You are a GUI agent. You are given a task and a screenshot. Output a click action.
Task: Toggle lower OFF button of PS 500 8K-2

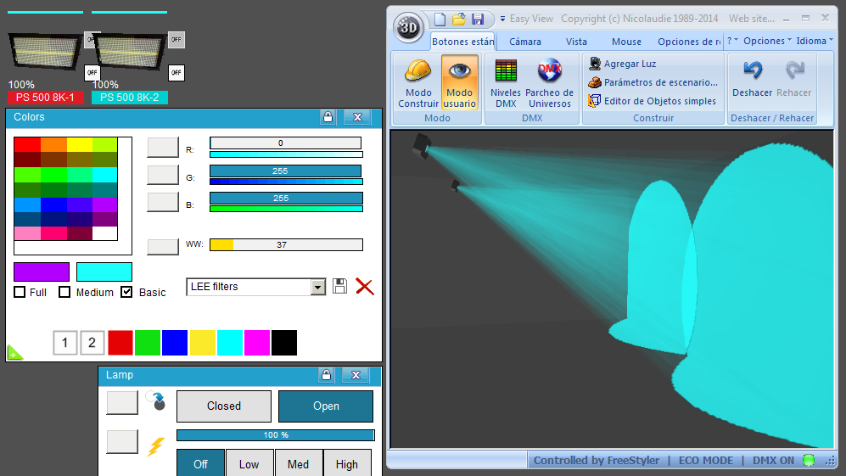click(x=176, y=72)
